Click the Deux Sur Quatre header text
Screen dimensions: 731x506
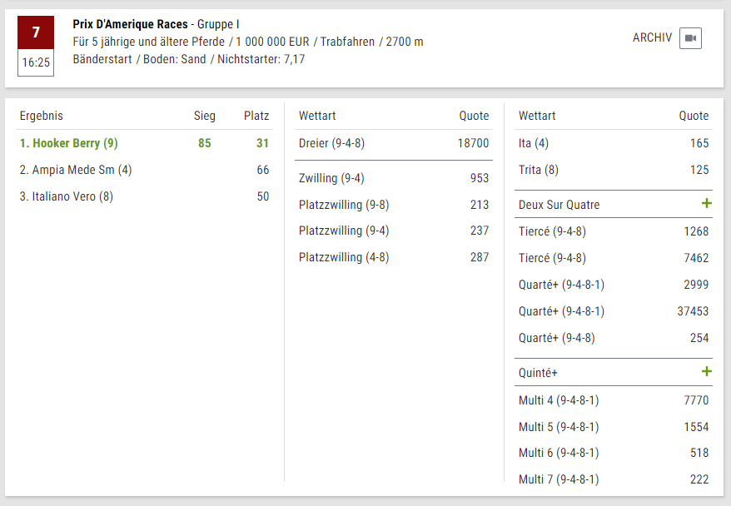[559, 205]
